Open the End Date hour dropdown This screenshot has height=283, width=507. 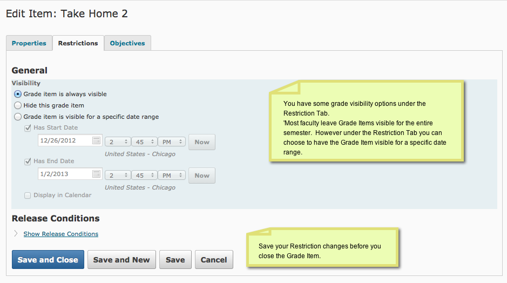point(118,176)
